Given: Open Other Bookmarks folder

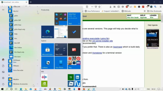Looking at the screenshot, I should [x=154, y=11].
